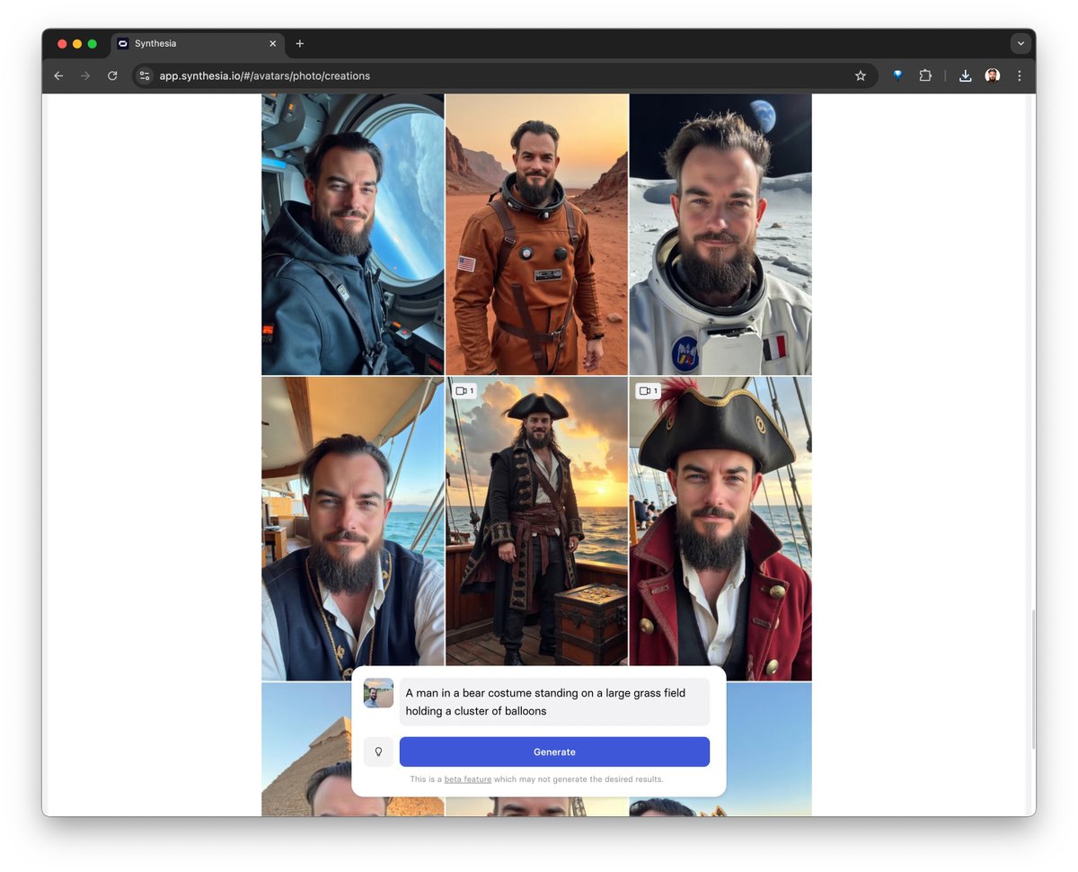Open the browser extensions puzzle icon
The height and width of the screenshot is (872, 1078).
pos(925,76)
